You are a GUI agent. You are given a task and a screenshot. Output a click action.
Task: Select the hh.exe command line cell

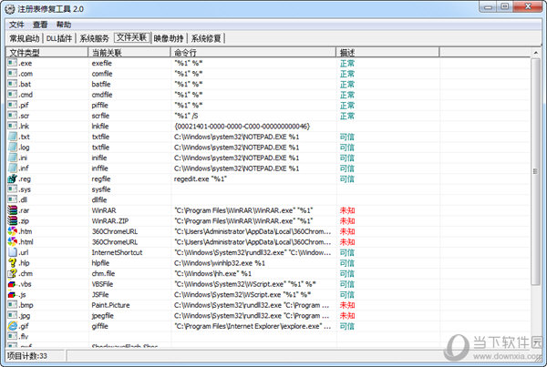click(x=212, y=273)
